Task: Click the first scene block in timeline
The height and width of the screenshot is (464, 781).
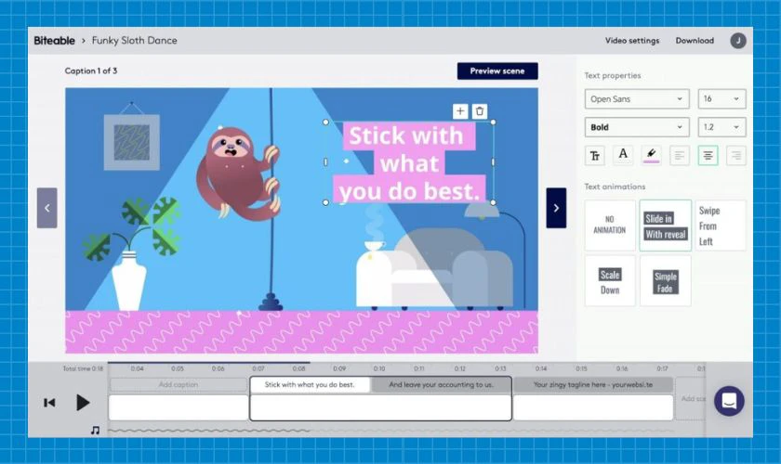Action: coord(179,407)
